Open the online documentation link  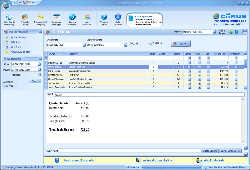pos(157,160)
